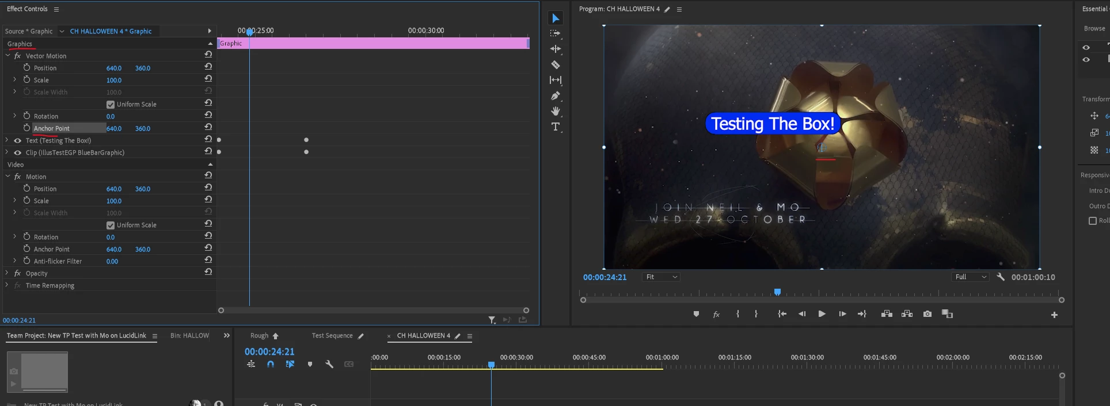Image resolution: width=1110 pixels, height=406 pixels.
Task: Toggle global FX mute in Program monitor
Action: tap(716, 314)
